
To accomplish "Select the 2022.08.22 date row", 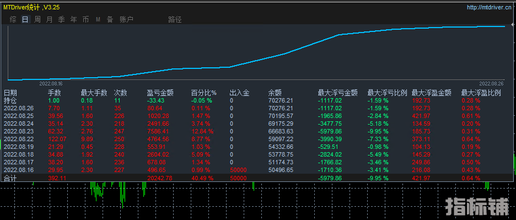I will [18, 139].
